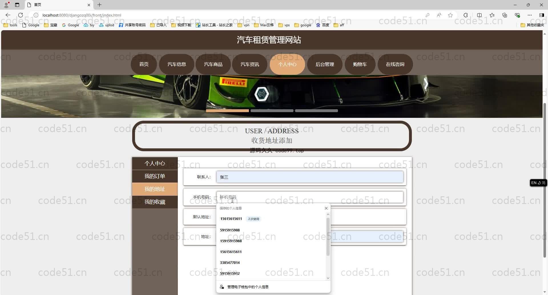The image size is (548, 295).
Task: Click the autofill list scroll up arrow
Action: coord(328,214)
